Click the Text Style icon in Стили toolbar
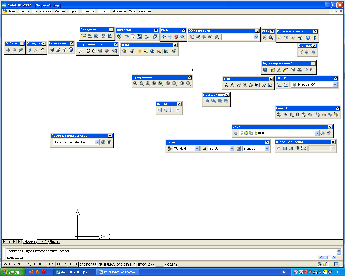345x276 pixels. tap(169, 149)
